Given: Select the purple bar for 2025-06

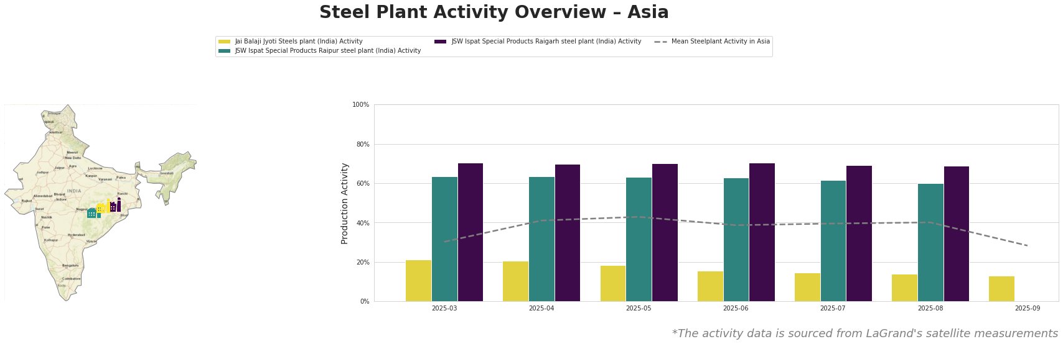Looking at the screenshot, I should click(x=762, y=232).
